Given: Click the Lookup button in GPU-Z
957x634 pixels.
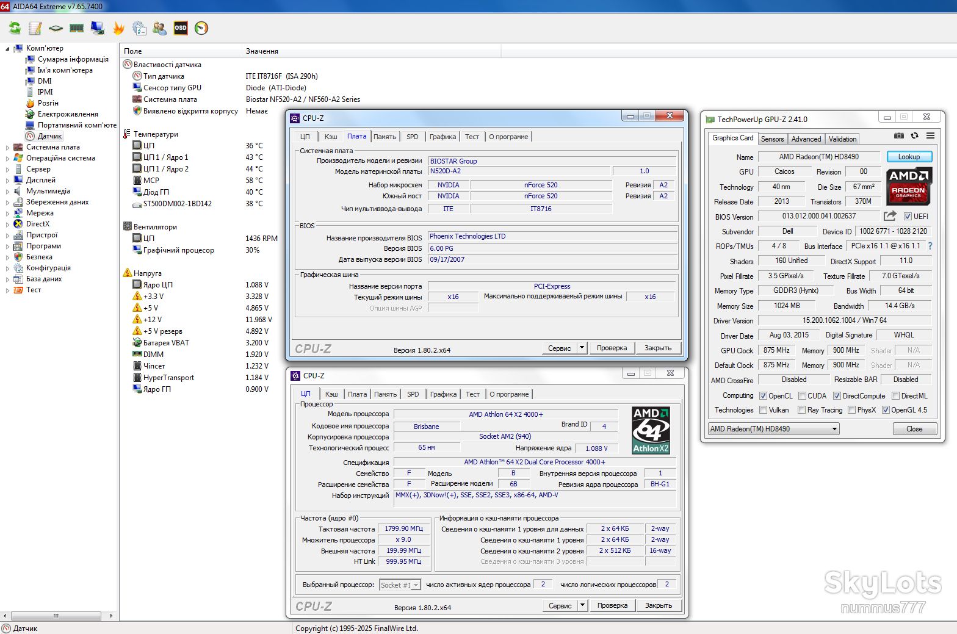Looking at the screenshot, I should pyautogui.click(x=909, y=157).
